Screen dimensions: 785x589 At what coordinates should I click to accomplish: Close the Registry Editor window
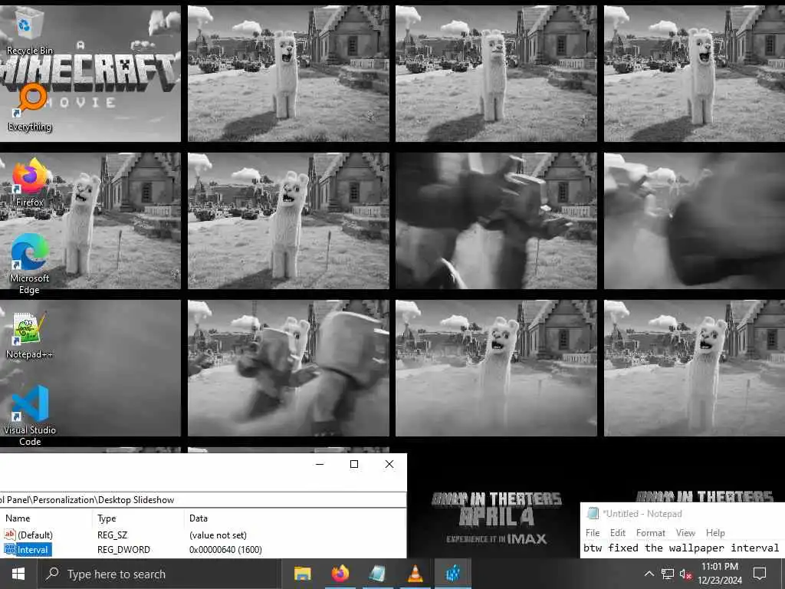389,464
